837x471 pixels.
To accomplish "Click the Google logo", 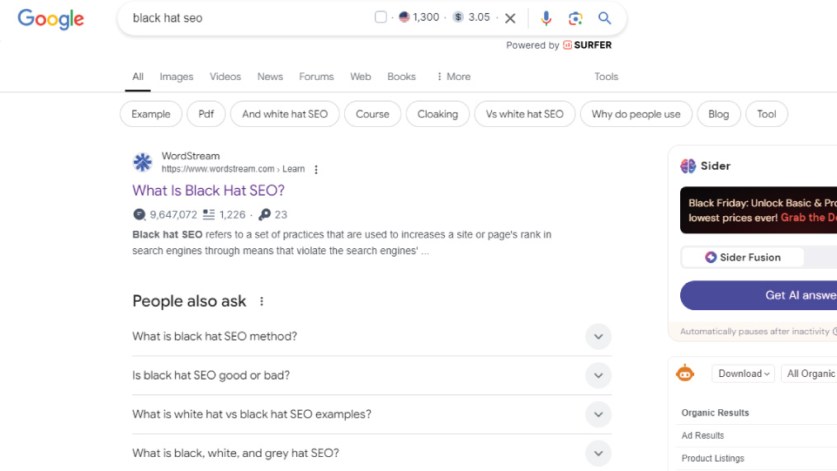I will click(50, 19).
